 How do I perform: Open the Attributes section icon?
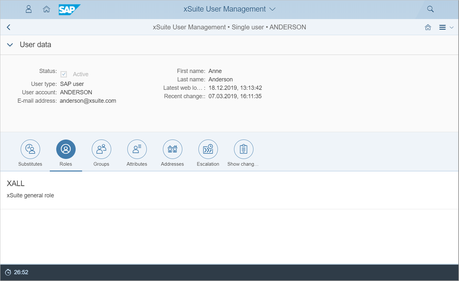[137, 149]
